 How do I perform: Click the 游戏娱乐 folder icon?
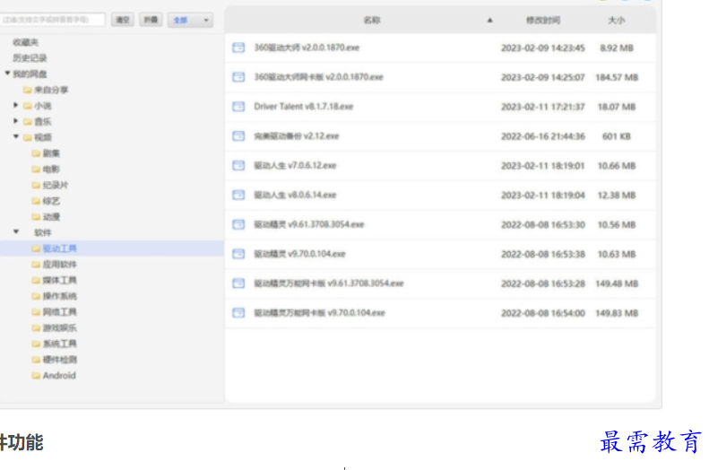point(36,327)
